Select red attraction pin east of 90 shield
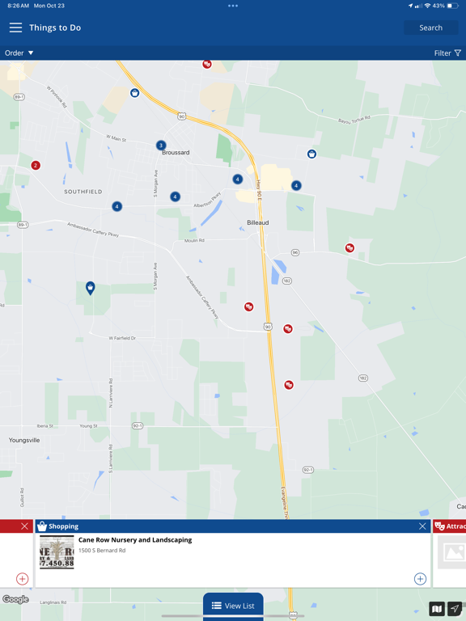The image size is (466, 621). click(288, 329)
